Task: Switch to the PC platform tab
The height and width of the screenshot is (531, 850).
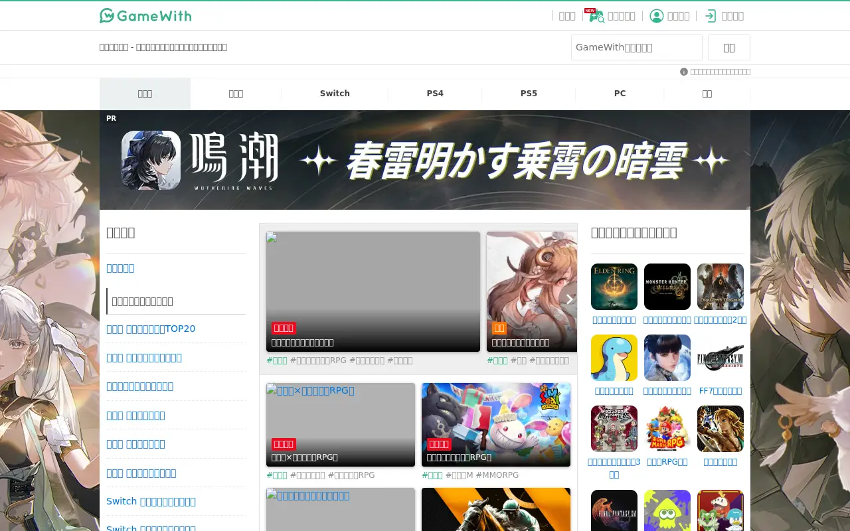Action: [620, 94]
